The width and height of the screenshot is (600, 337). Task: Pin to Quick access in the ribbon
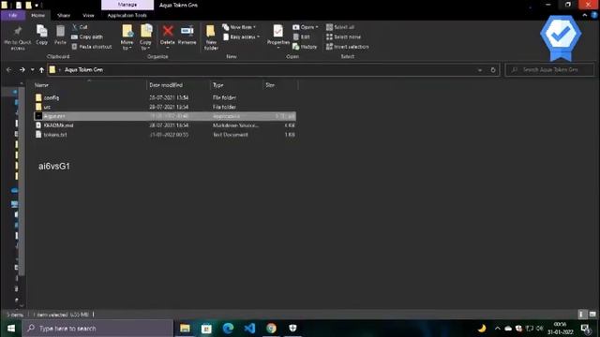(x=17, y=37)
